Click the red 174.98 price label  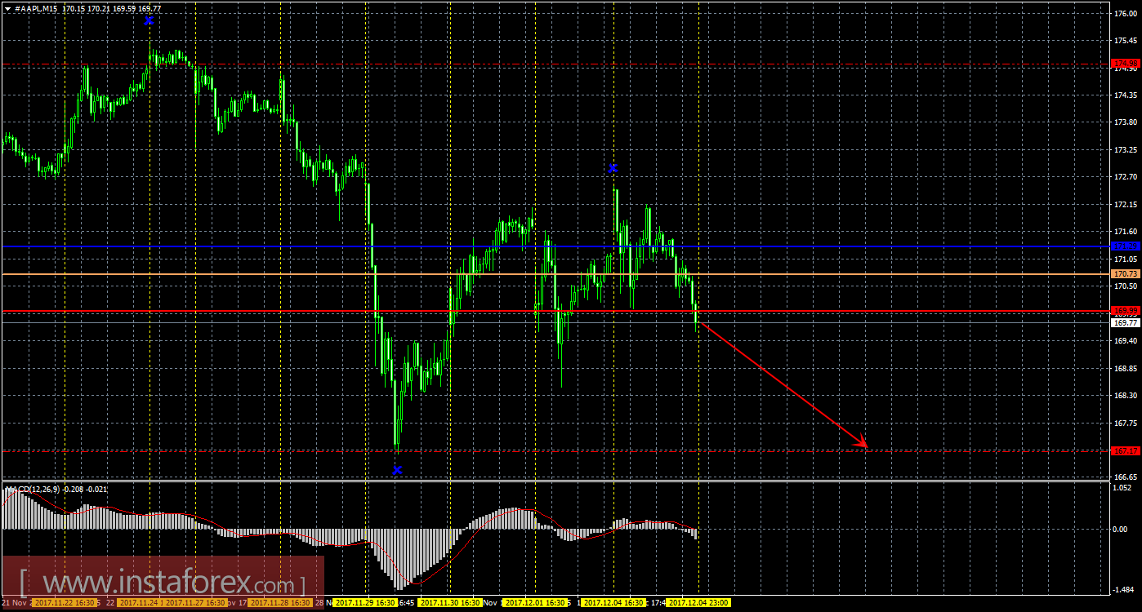1126,64
